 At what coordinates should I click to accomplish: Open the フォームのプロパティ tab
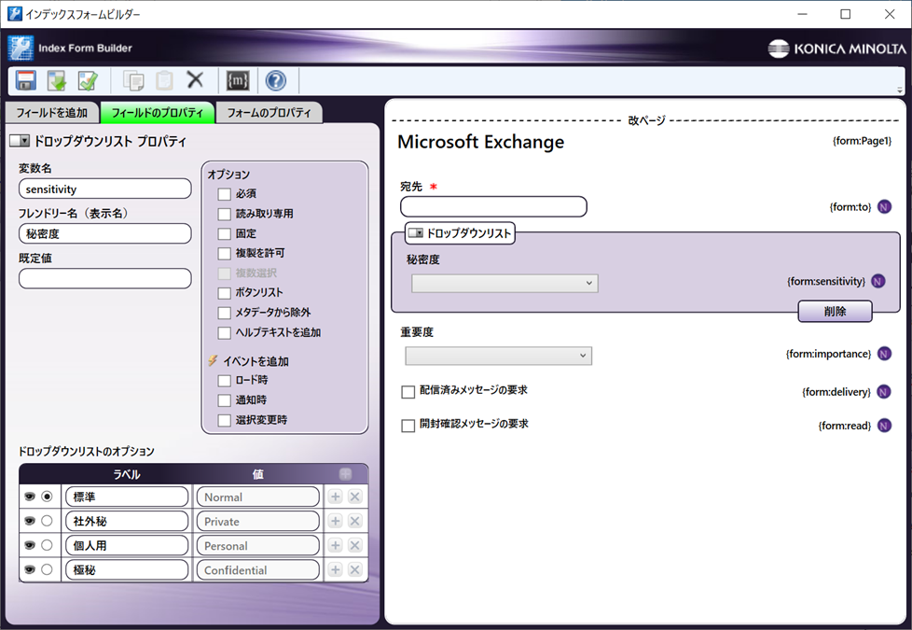(269, 113)
